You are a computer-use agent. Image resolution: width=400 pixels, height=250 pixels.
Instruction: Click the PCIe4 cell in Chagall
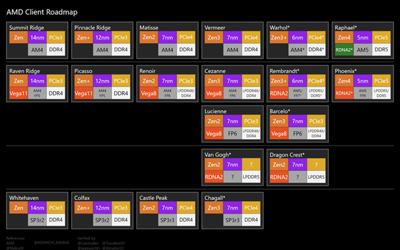(251, 208)
